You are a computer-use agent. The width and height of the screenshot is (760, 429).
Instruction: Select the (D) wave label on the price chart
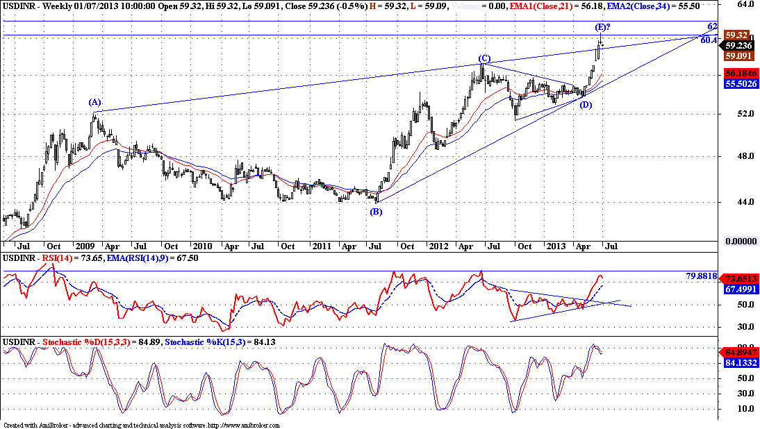tap(586, 105)
